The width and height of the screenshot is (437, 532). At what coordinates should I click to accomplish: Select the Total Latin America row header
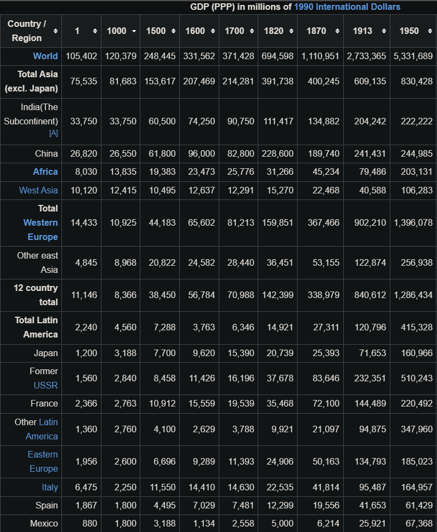pos(36,328)
